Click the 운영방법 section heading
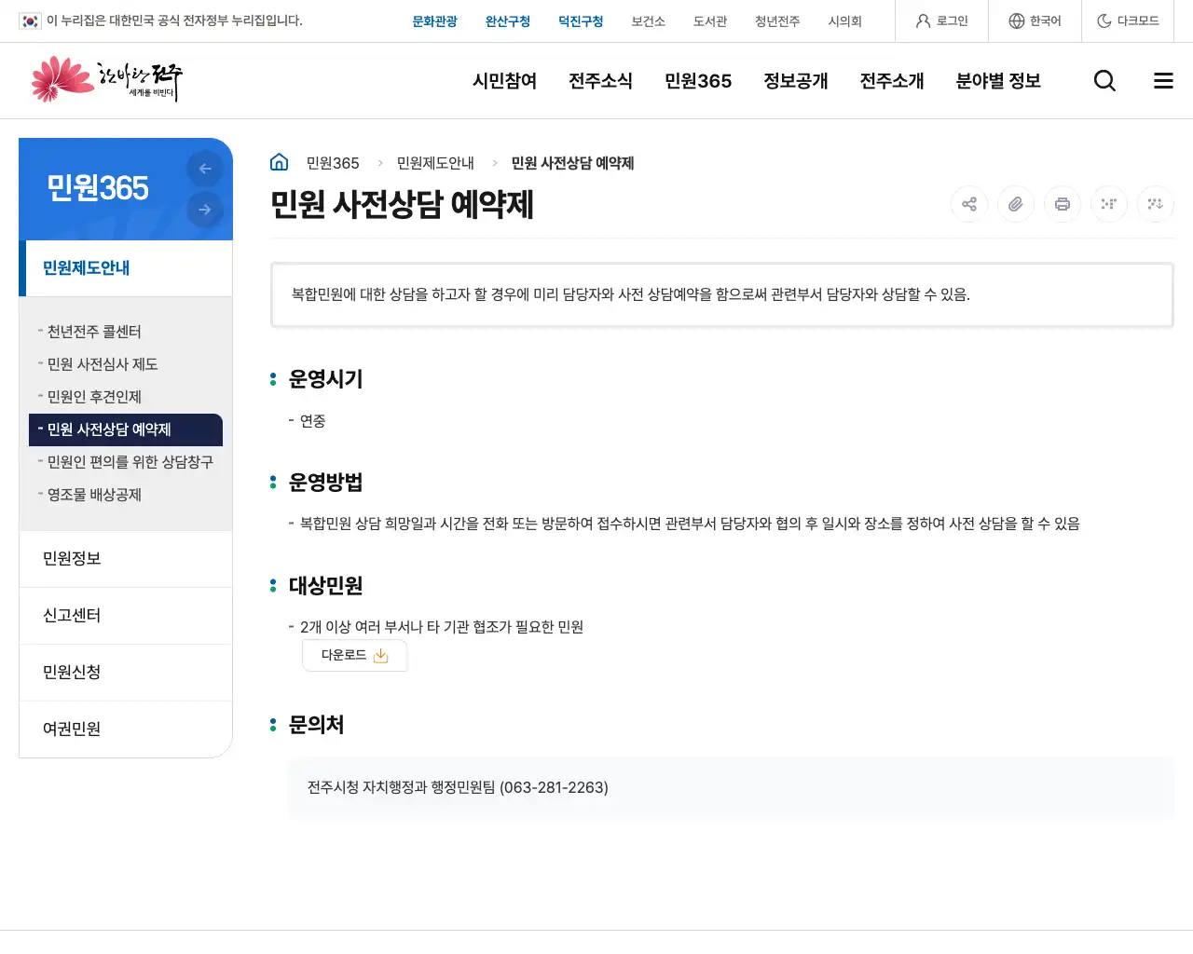Image resolution: width=1193 pixels, height=954 pixels. pyautogui.click(x=325, y=483)
